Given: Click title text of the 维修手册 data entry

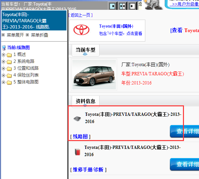Looking at the screenshot, I should pos(133,151).
